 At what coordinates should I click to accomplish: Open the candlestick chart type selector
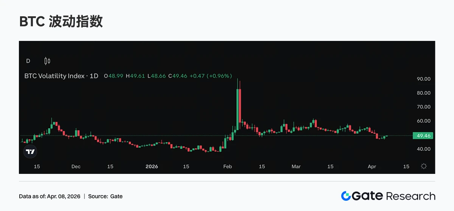point(47,61)
